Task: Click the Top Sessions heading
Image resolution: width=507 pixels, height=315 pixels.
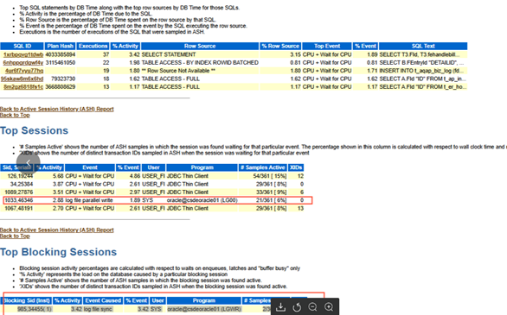Action: 35,130
